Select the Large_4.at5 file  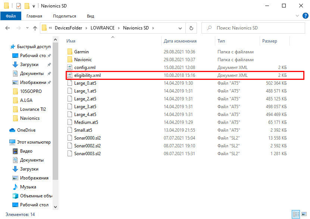85,115
